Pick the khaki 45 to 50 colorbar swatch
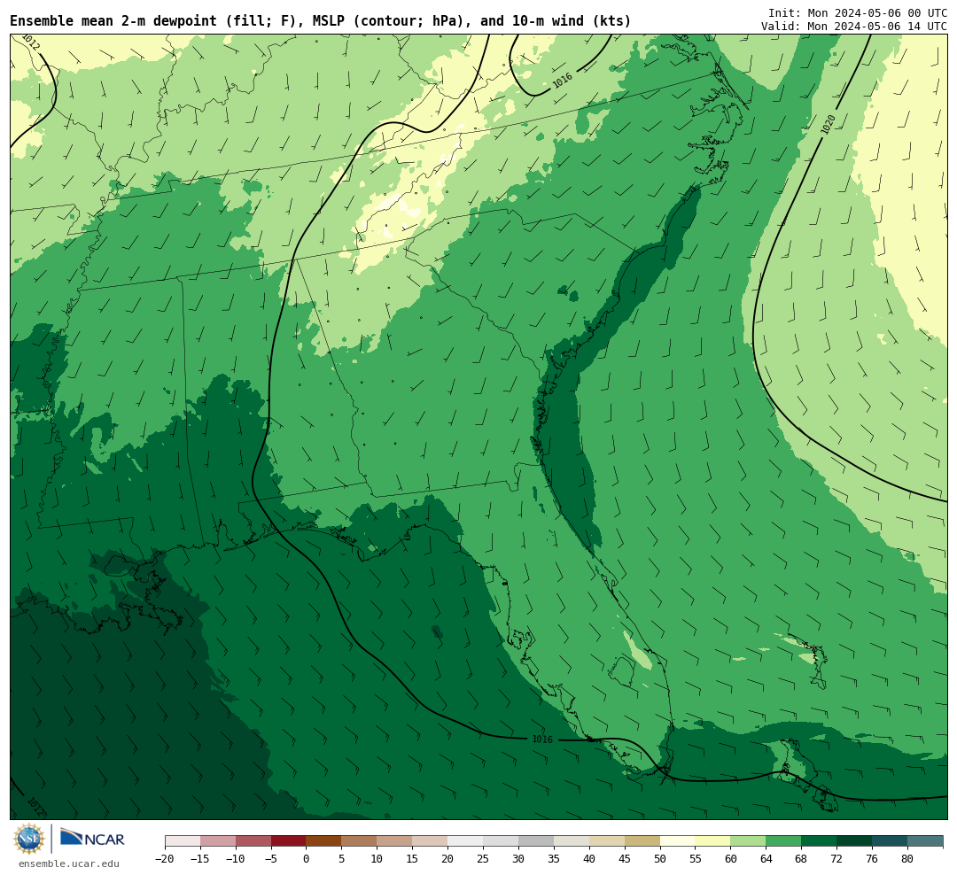957x875 pixels. [x=642, y=841]
